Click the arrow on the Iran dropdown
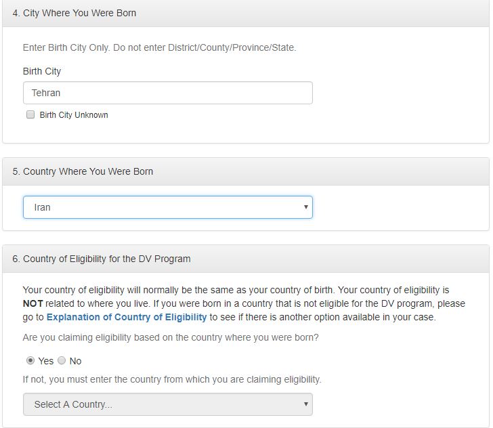 click(x=305, y=207)
